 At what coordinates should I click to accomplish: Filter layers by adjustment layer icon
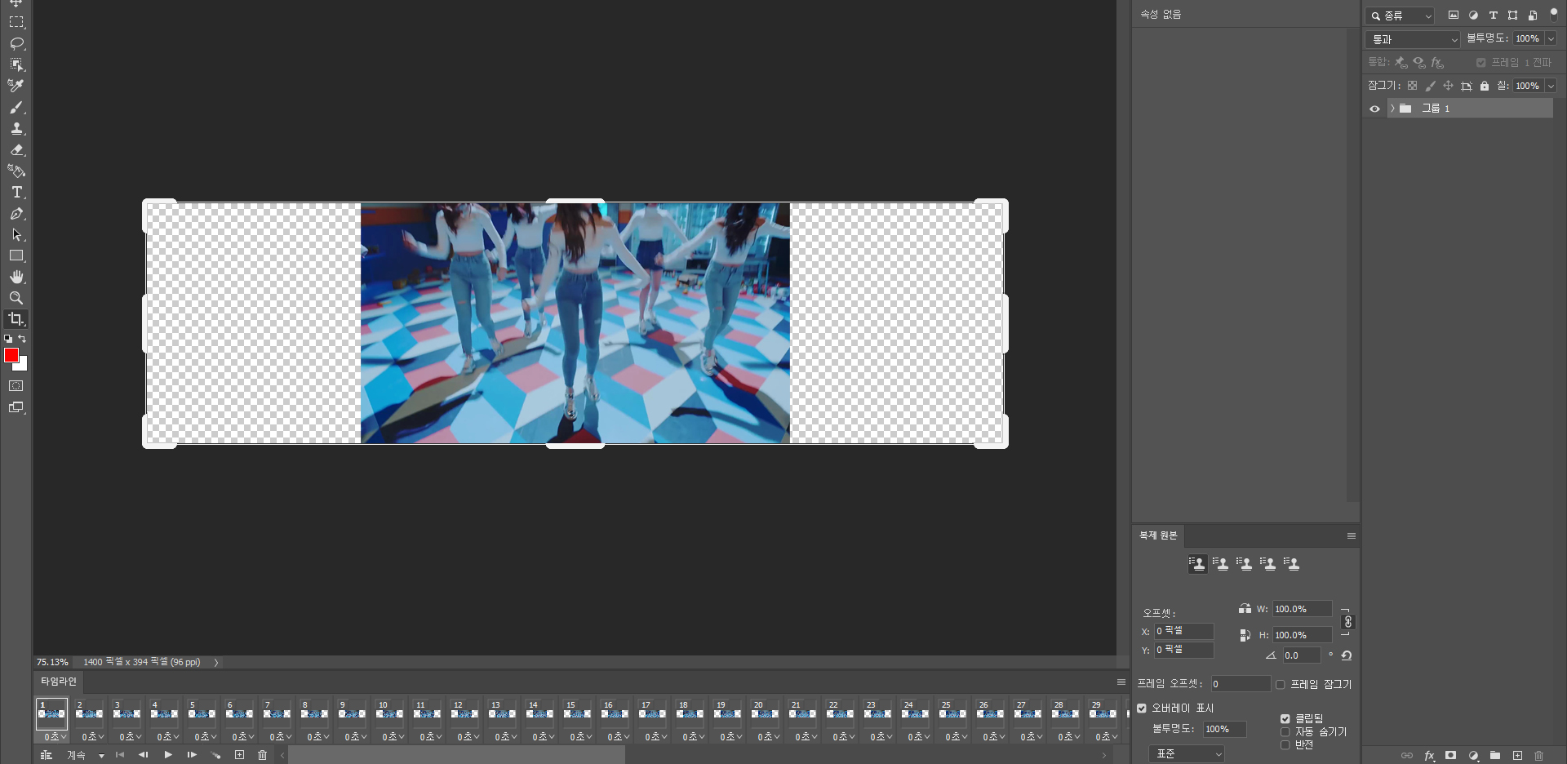[1473, 15]
